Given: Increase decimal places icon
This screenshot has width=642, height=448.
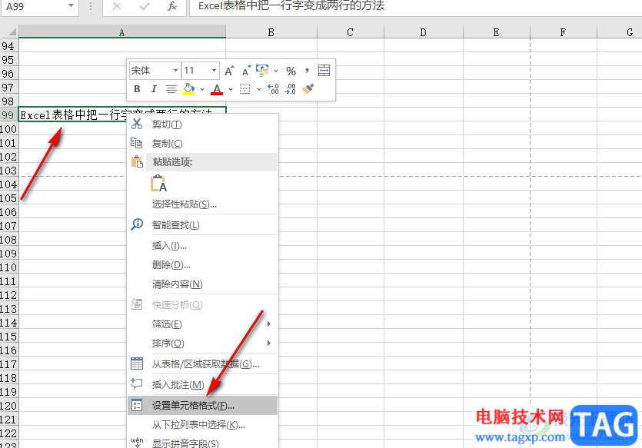Looking at the screenshot, I should click(273, 89).
